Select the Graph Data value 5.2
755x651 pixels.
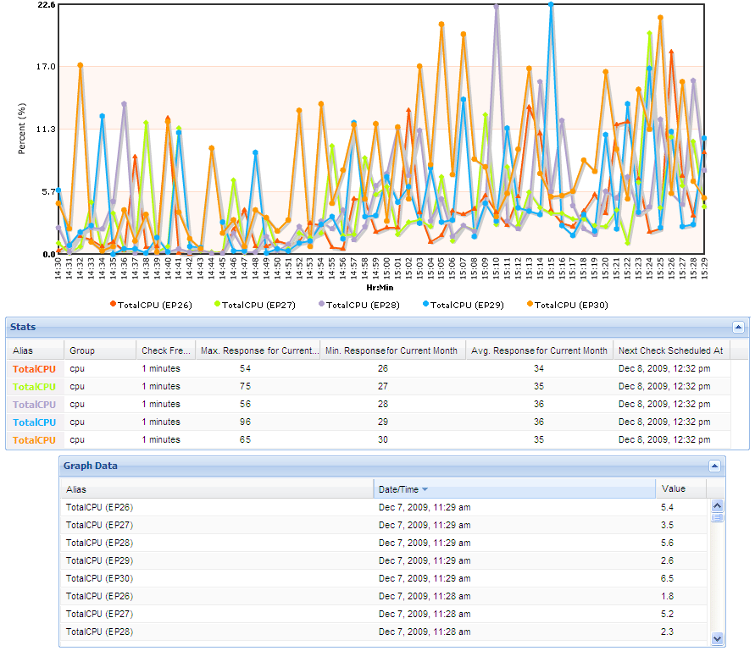tap(667, 614)
